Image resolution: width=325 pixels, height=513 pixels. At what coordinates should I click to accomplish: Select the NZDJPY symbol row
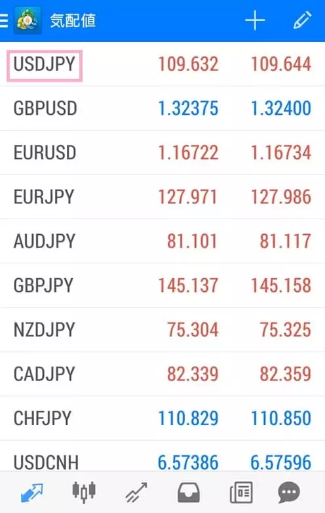point(162,330)
